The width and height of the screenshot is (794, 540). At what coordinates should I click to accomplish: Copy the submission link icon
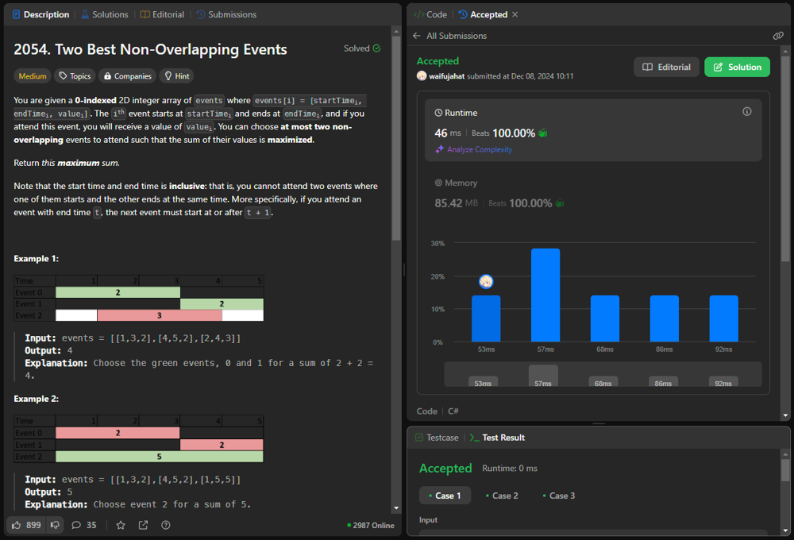point(778,36)
